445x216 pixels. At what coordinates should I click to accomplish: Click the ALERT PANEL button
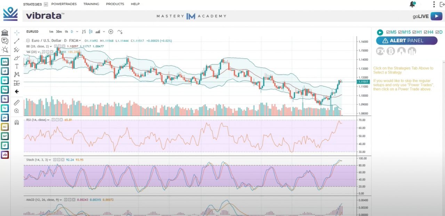407,40
